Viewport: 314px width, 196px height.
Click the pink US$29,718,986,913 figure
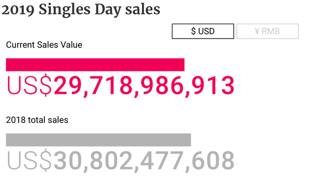pos(121,86)
